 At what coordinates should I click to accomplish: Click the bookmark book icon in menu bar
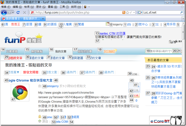pyautogui.click(x=85, y=7)
